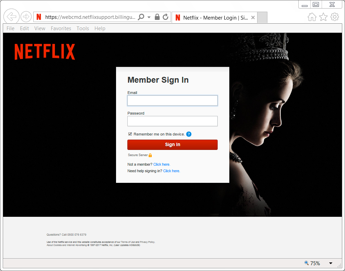Open the File menu
345x271 pixels.
click(10, 28)
